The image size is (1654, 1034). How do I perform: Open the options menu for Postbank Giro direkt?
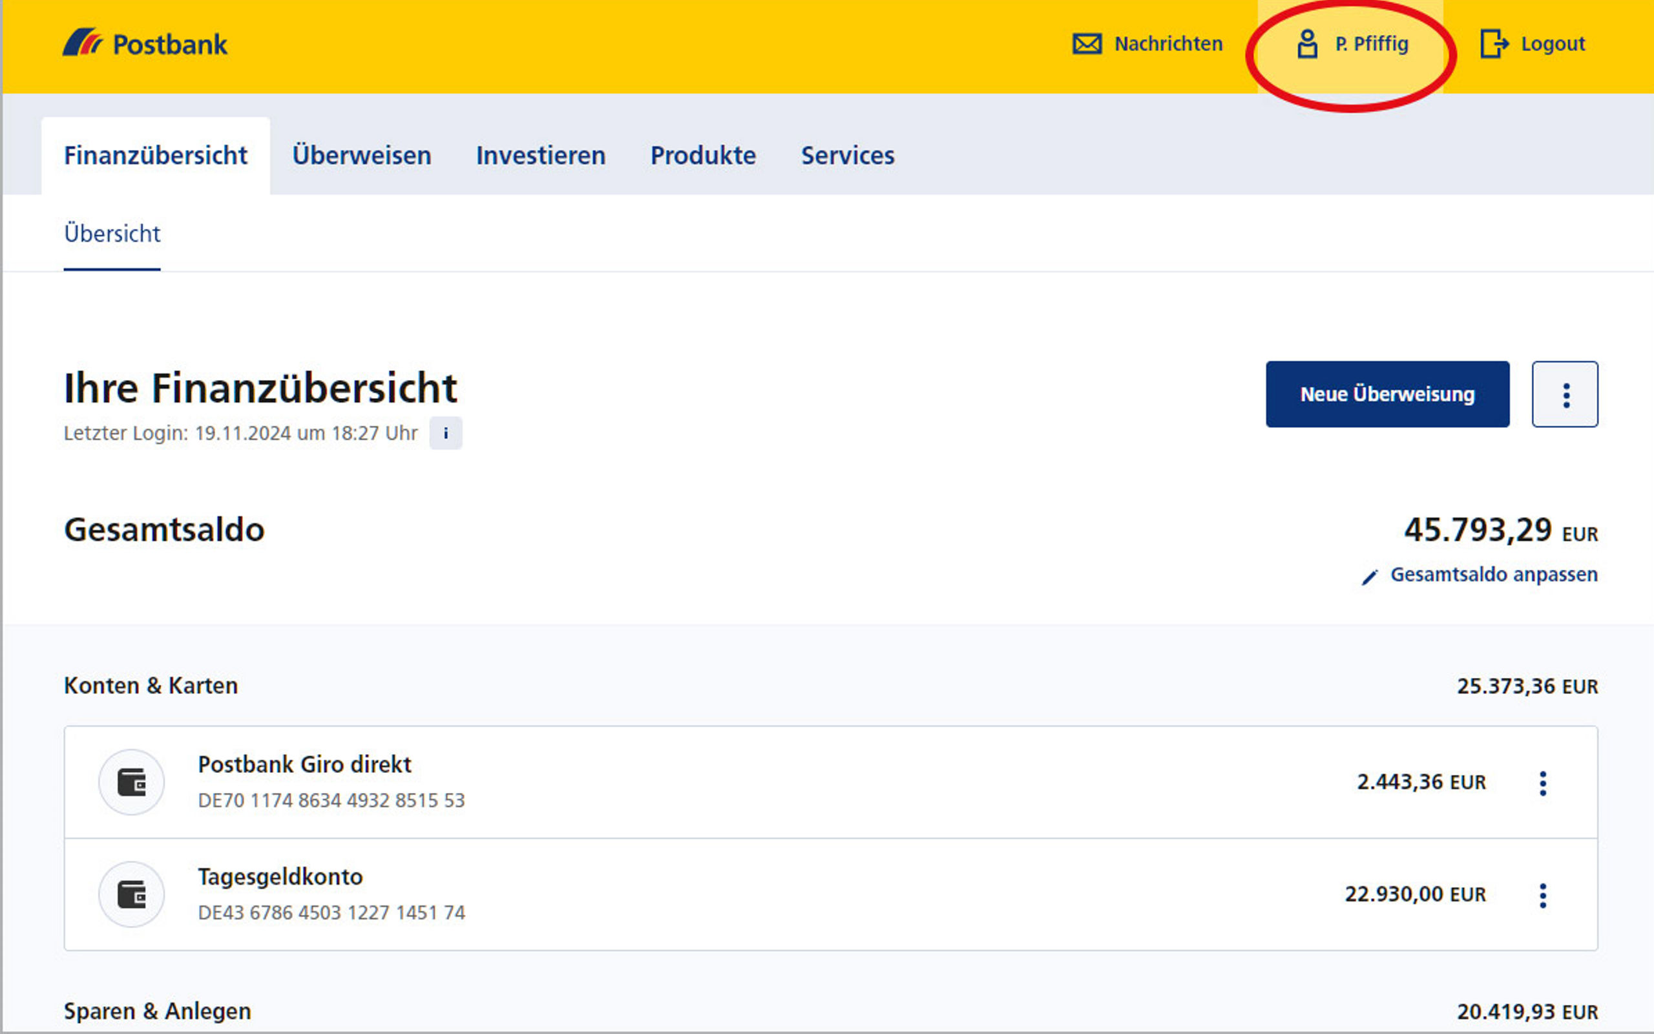1543,783
